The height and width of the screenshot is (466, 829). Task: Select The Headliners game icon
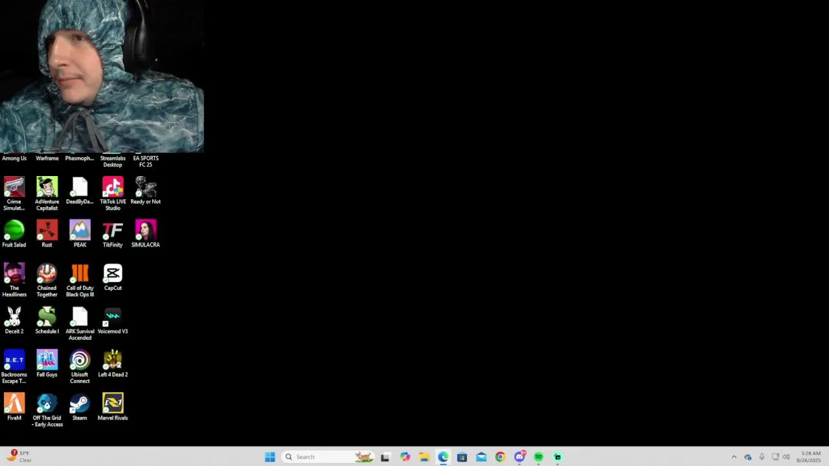[14, 280]
